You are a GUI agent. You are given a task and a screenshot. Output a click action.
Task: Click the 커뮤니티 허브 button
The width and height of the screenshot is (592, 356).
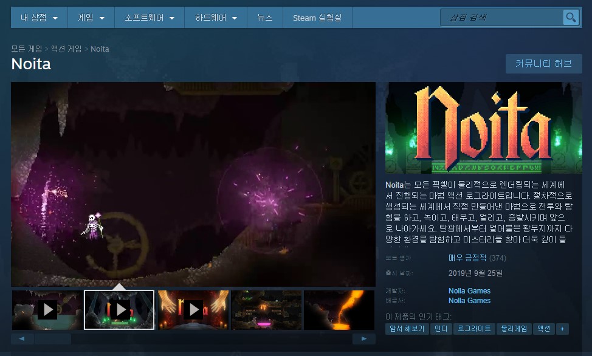(x=543, y=64)
